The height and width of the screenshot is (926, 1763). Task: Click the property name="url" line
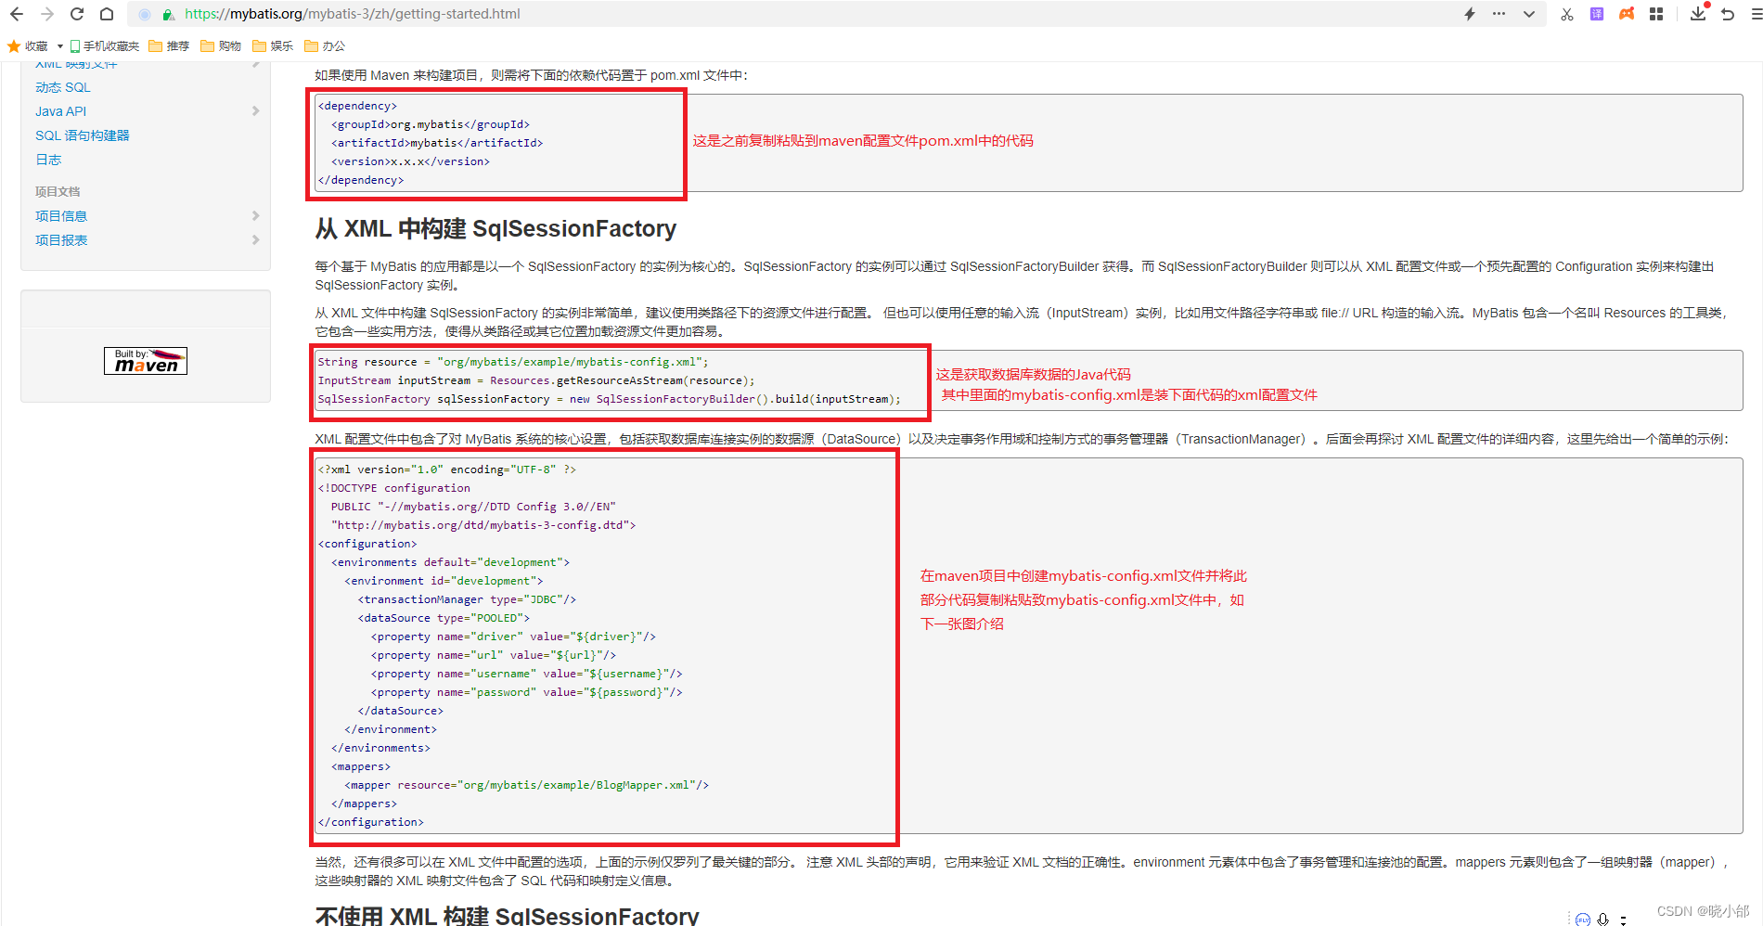(x=494, y=655)
